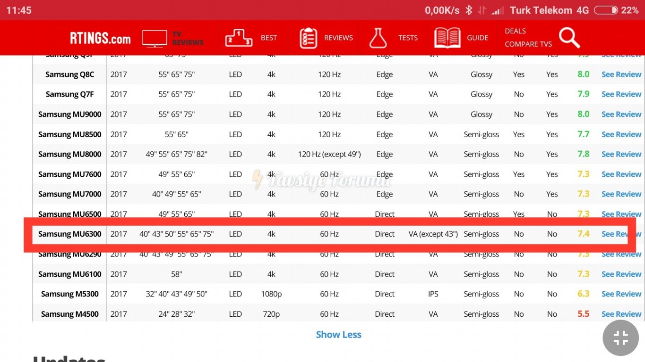This screenshot has height=362, width=645.
Task: Tap the Bluetooth status bar icon
Action: (x=469, y=10)
